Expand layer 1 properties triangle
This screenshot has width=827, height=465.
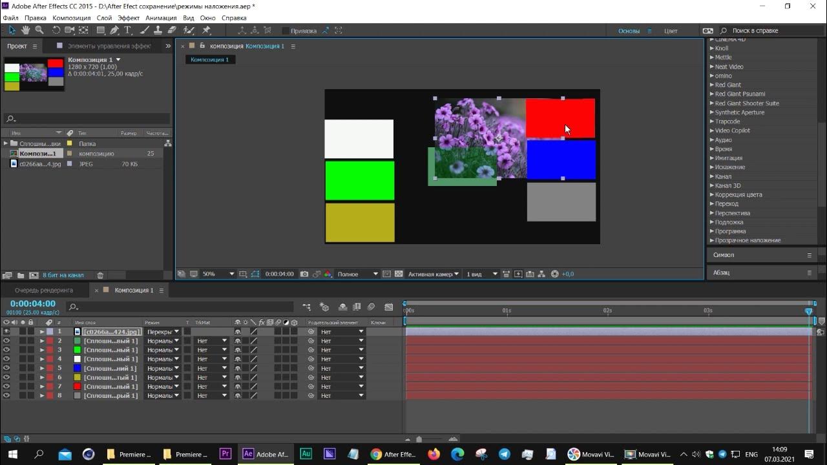(42, 331)
